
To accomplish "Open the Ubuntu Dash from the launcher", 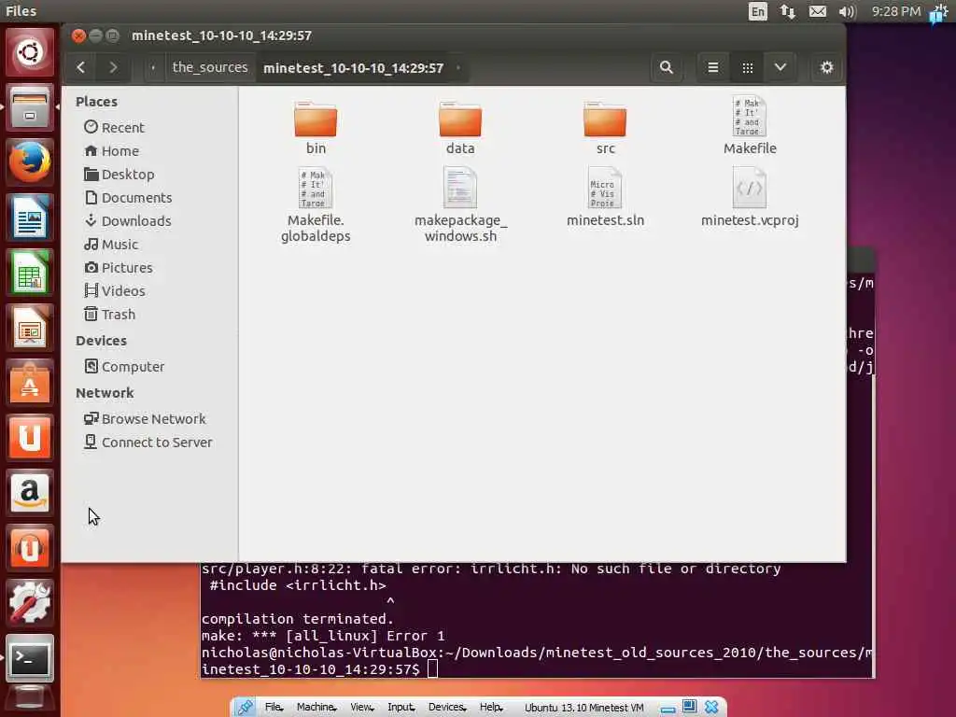I will click(30, 52).
